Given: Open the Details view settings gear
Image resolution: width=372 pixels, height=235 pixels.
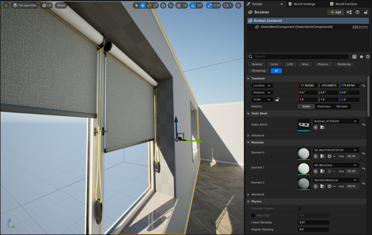Looking at the screenshot, I should [x=368, y=57].
